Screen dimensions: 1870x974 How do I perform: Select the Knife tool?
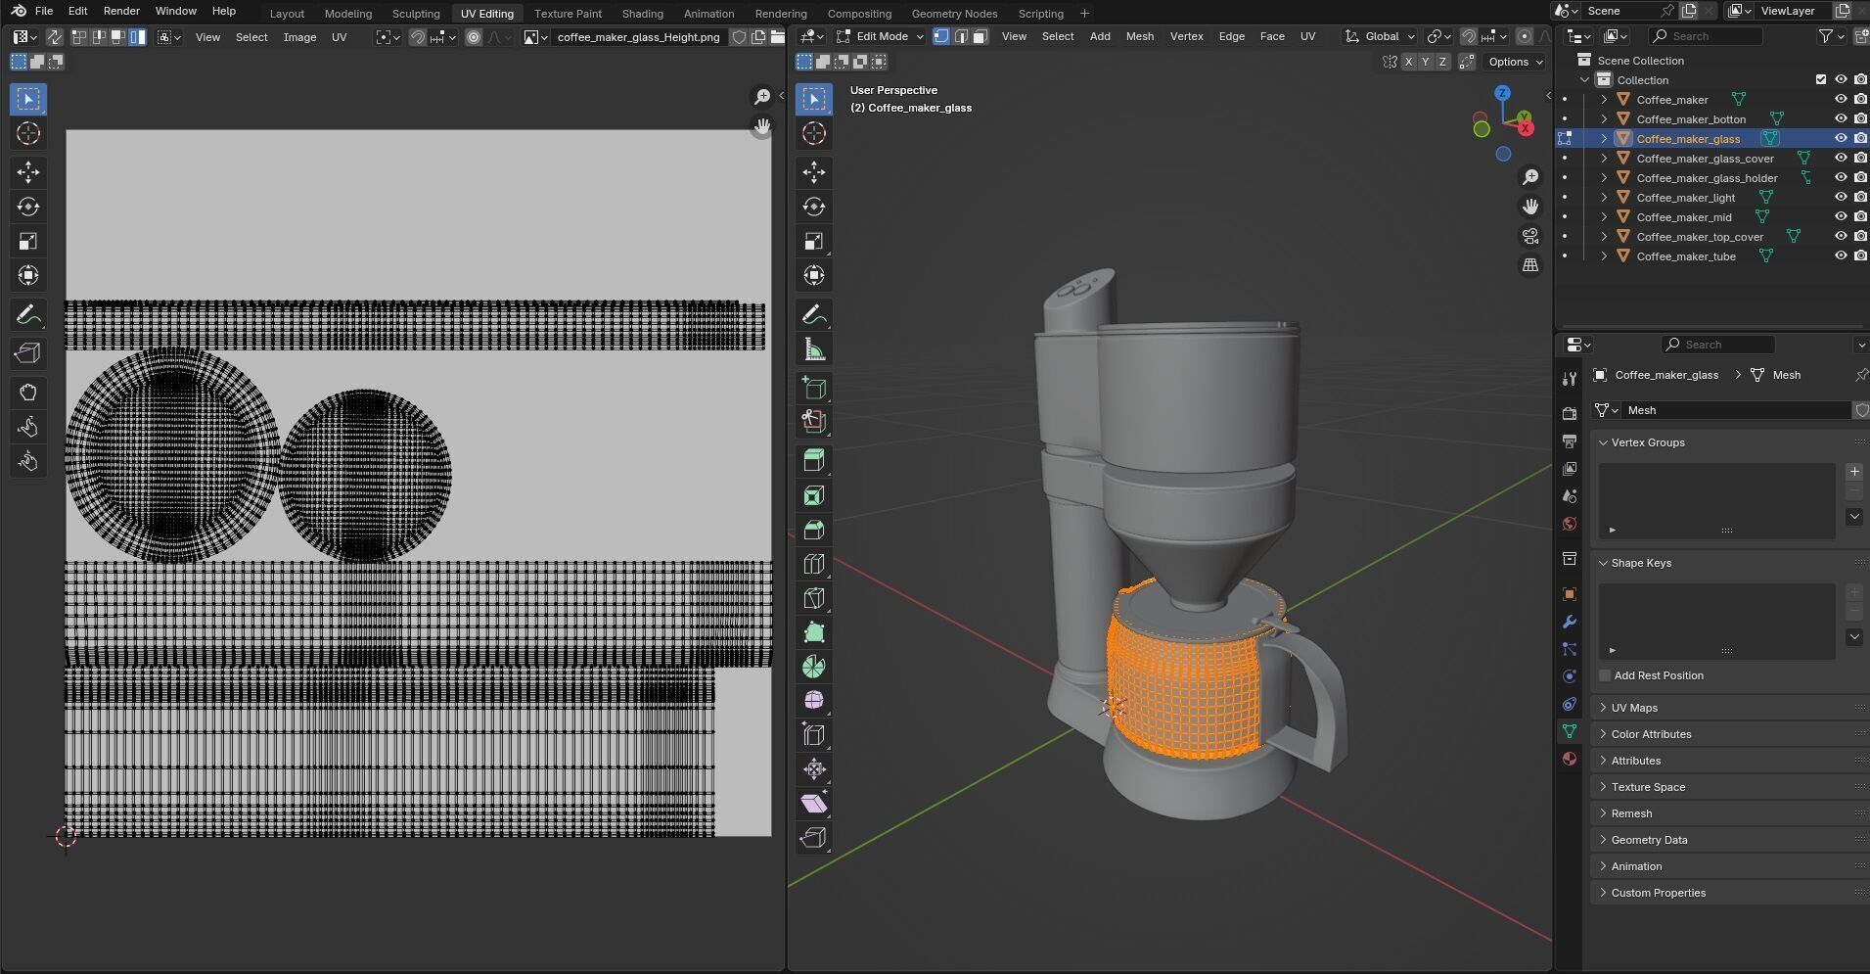813,598
